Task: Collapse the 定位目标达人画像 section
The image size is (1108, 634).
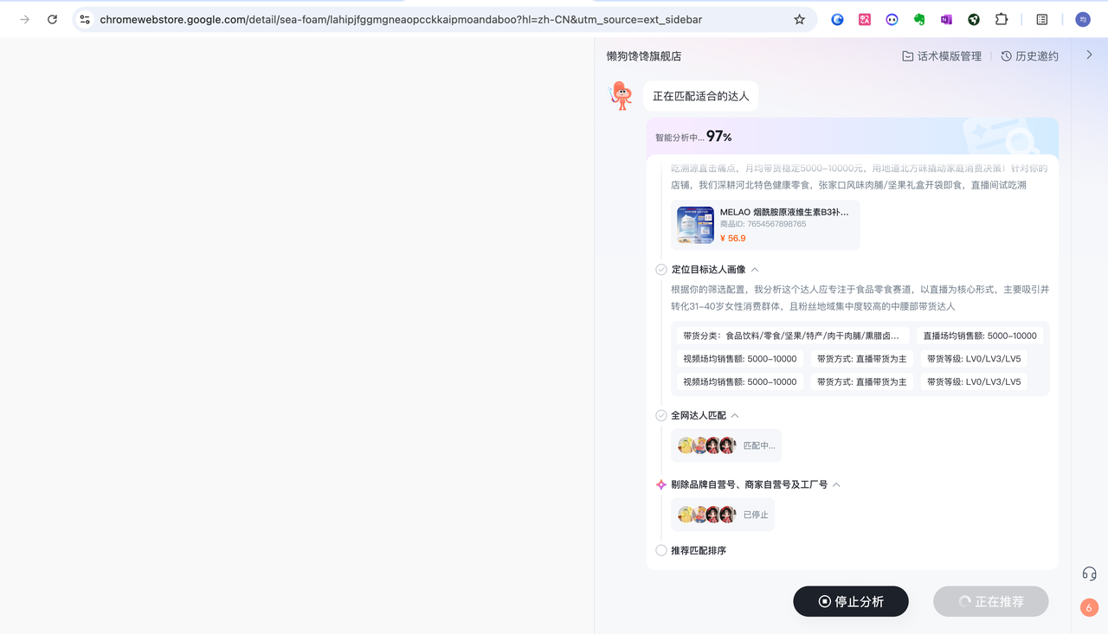Action: [755, 270]
